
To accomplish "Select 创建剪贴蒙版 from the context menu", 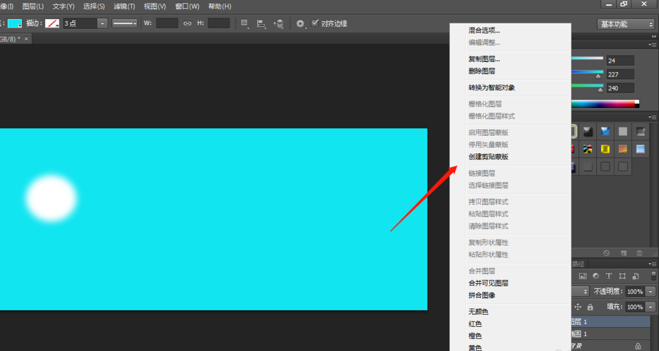I will (488, 157).
